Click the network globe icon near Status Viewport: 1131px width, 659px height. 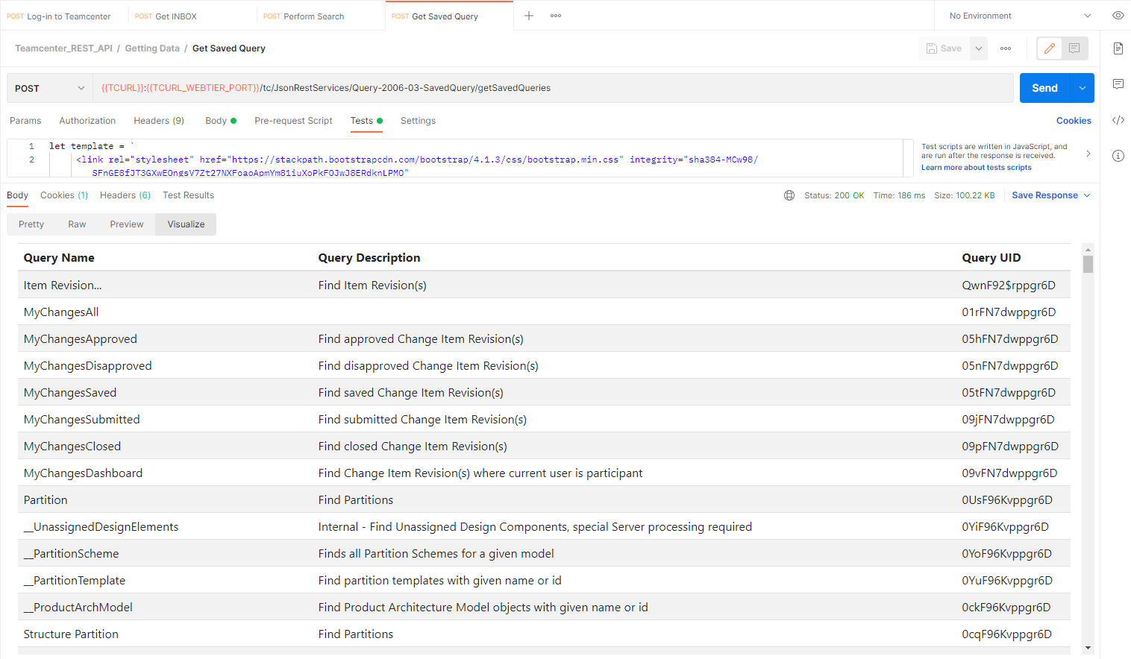[x=789, y=195]
